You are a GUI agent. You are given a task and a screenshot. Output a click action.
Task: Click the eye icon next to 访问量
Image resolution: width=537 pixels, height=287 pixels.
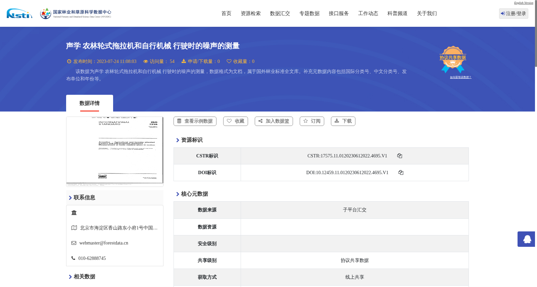pyautogui.click(x=146, y=61)
